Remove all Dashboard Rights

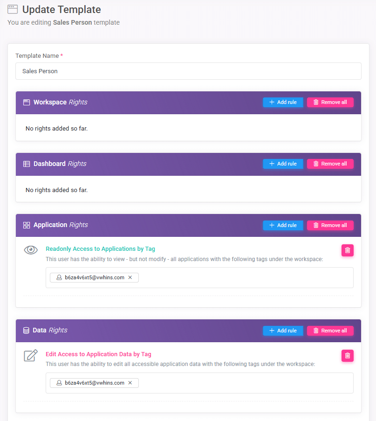tap(330, 164)
